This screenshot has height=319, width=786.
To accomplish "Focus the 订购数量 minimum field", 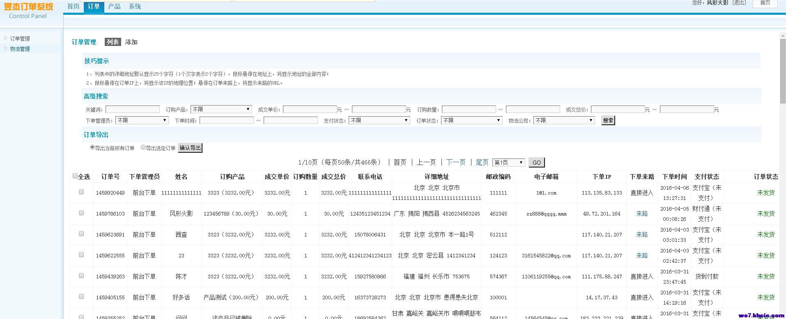I will pos(469,109).
